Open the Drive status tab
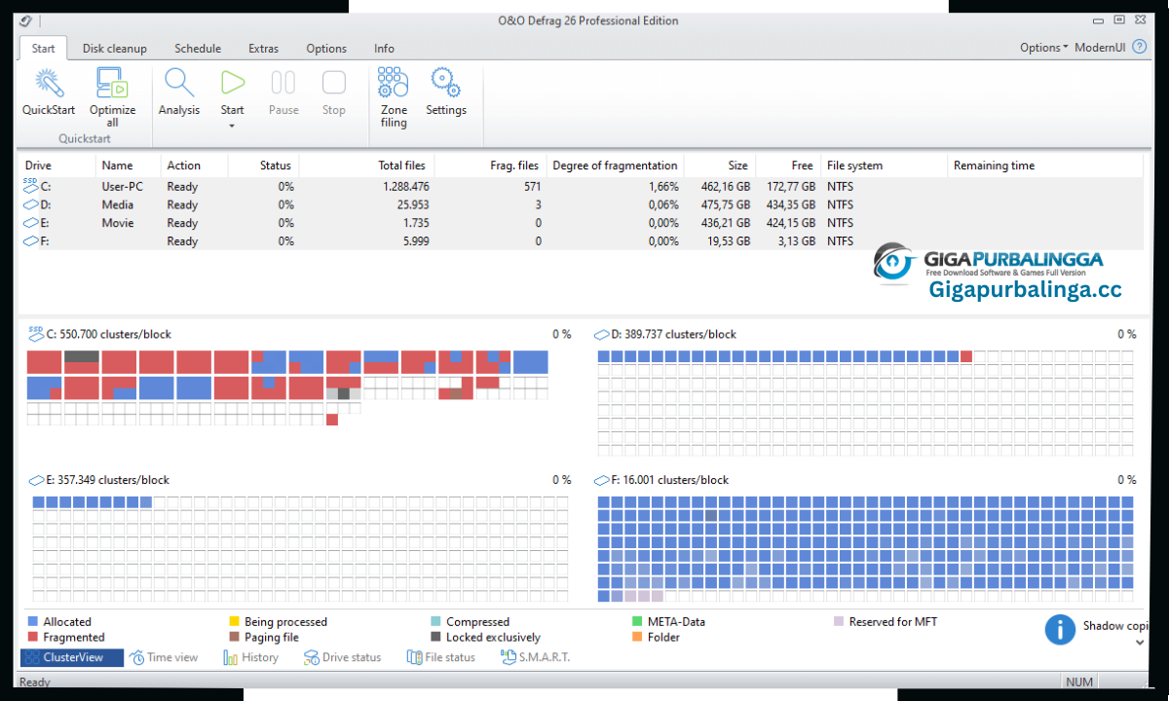 click(x=342, y=657)
